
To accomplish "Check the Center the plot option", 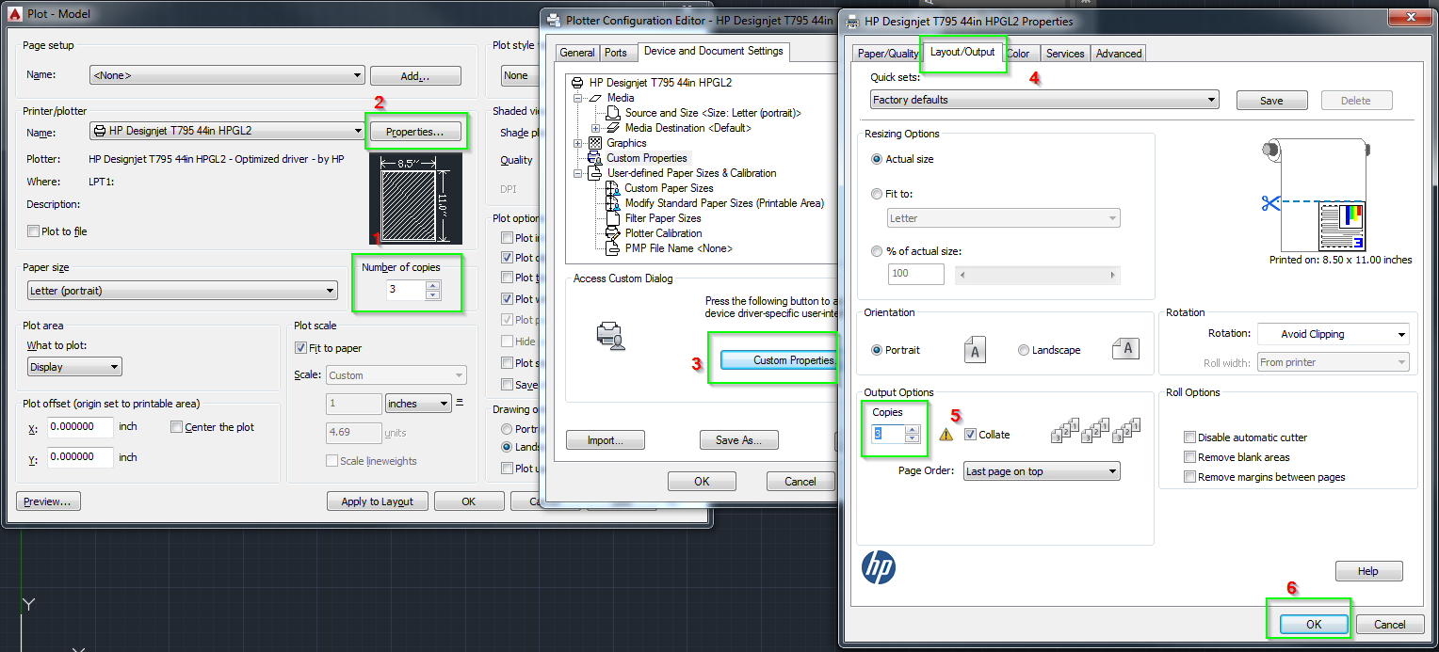I will click(177, 427).
